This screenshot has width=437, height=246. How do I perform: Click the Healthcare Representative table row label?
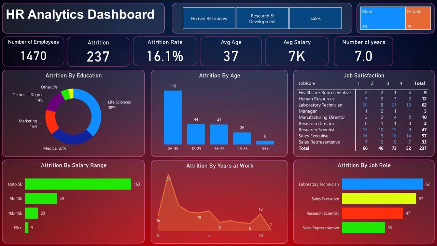tap(325, 93)
